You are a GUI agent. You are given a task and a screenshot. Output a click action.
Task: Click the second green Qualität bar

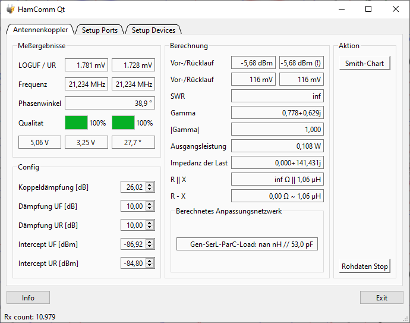tap(124, 123)
